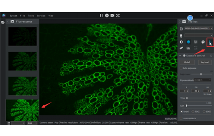Open the System menu
This screenshot has width=214, height=136.
pos(14,16)
